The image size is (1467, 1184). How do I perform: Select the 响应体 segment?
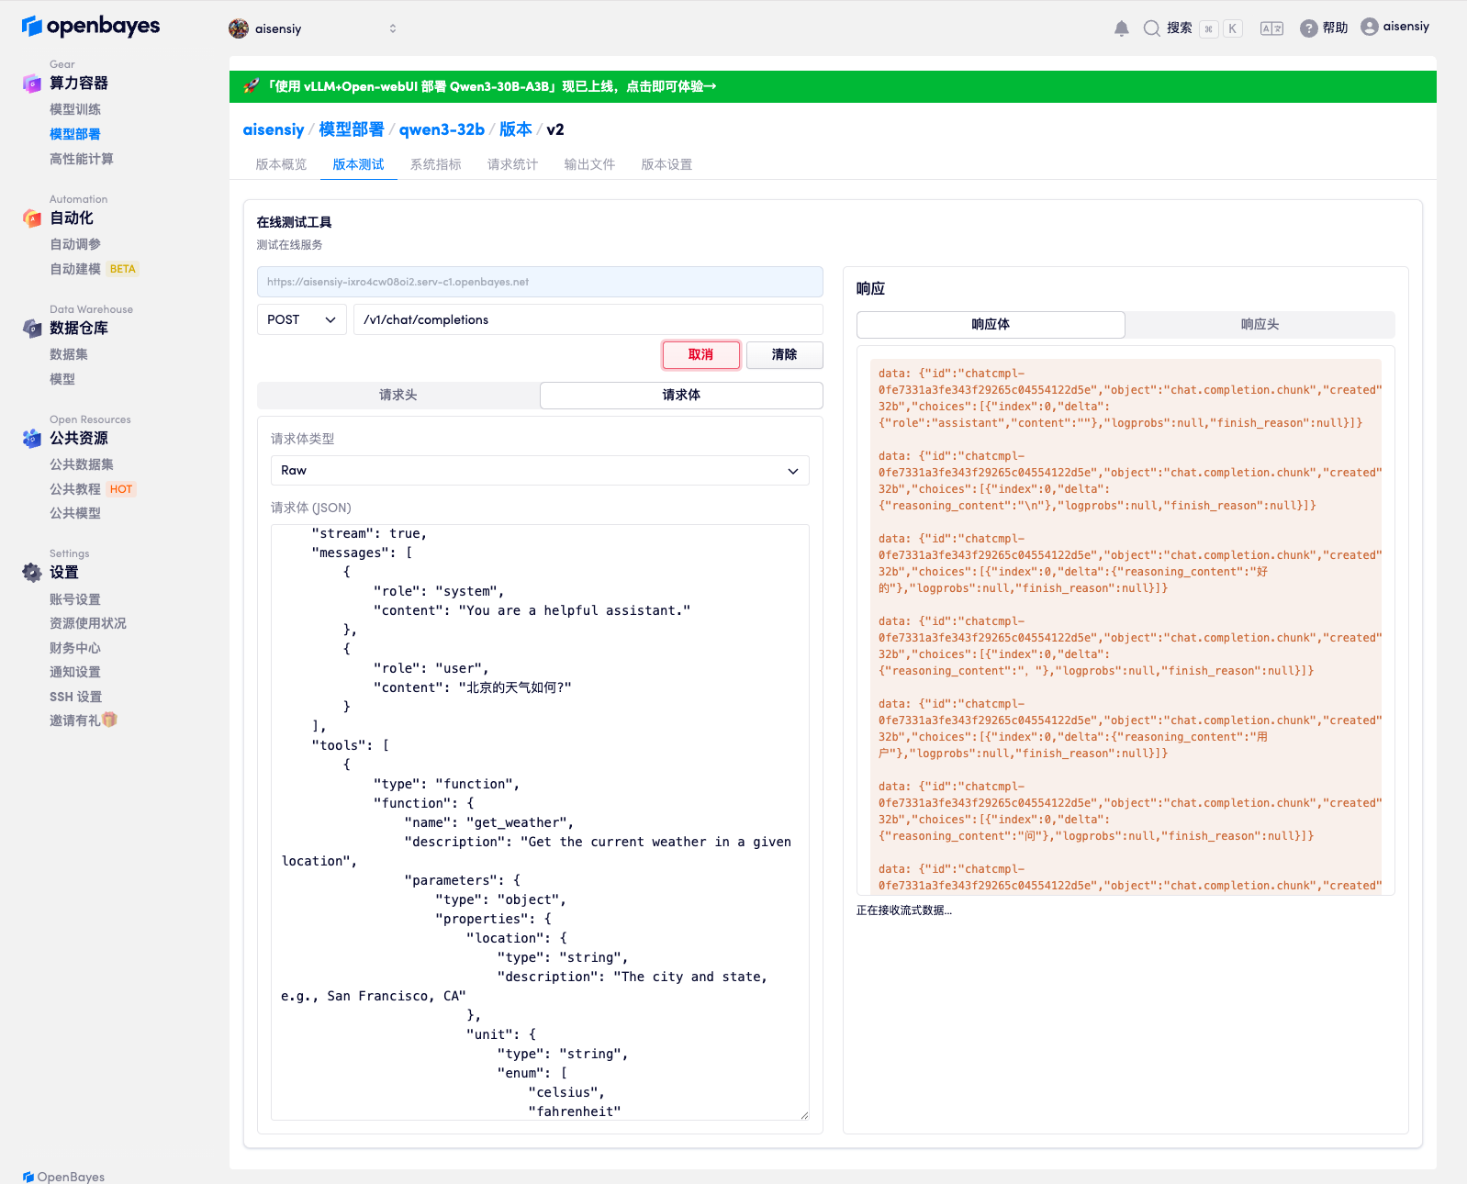click(x=991, y=324)
